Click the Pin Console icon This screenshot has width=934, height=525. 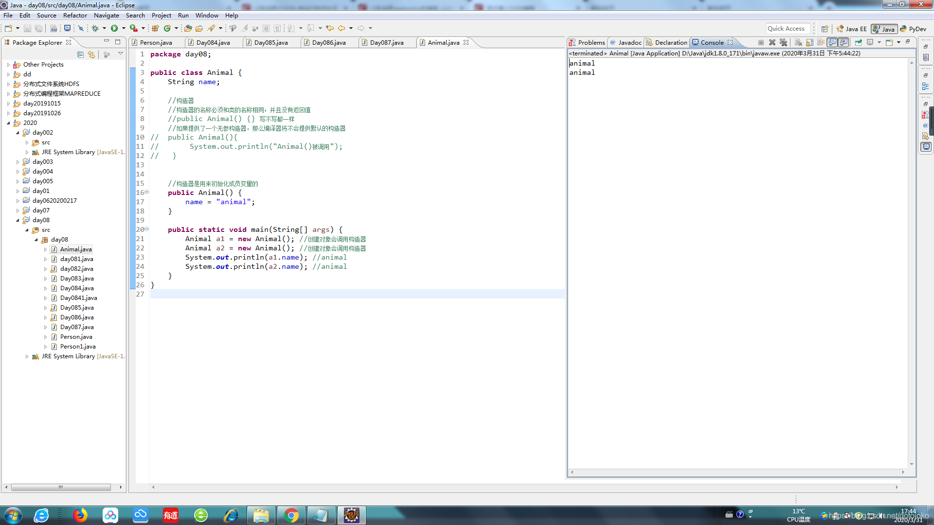click(x=858, y=43)
